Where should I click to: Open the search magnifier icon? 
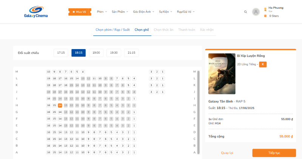246,12
